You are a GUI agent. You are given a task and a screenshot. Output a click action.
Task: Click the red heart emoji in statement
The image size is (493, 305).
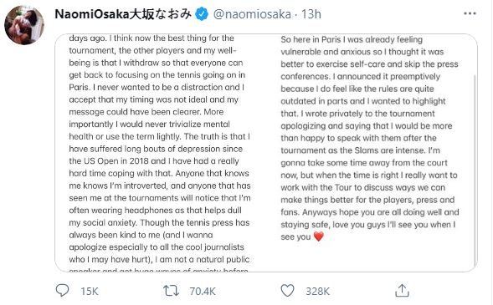[319, 236]
